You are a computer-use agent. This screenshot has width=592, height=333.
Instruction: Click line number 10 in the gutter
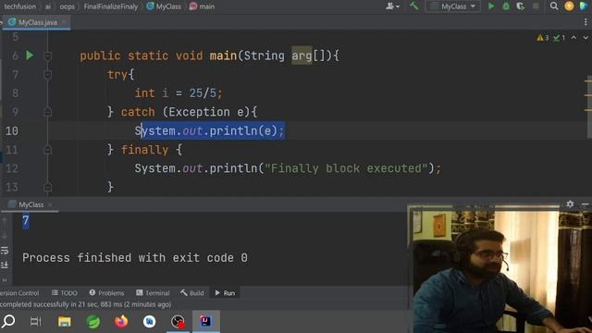coord(12,131)
